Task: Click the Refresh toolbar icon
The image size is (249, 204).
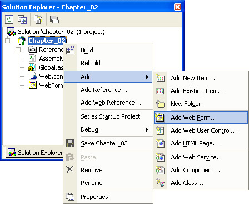Action: point(9,20)
